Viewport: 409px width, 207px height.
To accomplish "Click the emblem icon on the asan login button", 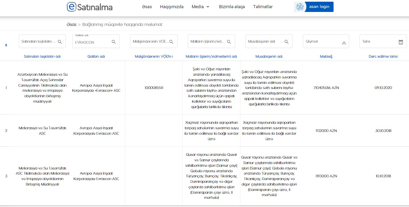I will click(300, 7).
